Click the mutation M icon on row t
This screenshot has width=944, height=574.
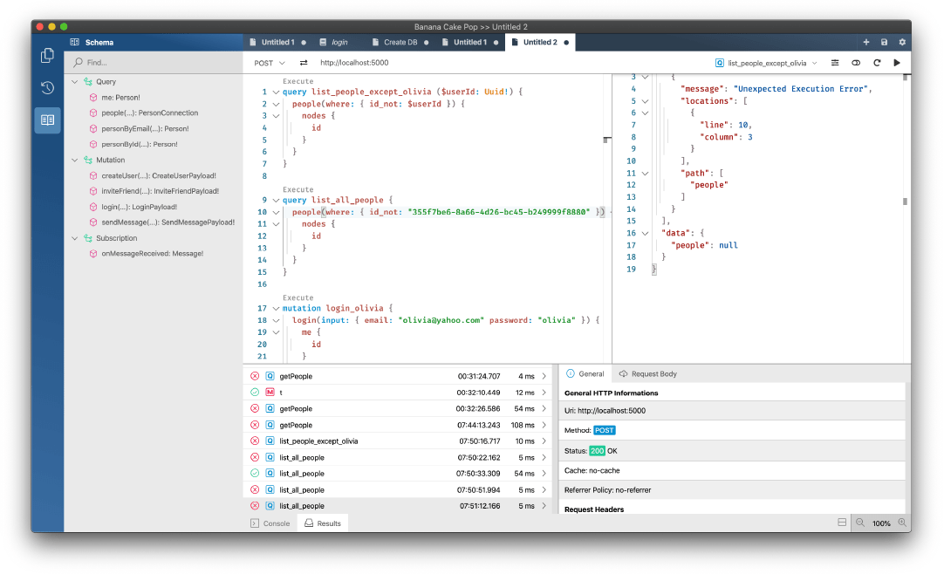click(x=270, y=393)
